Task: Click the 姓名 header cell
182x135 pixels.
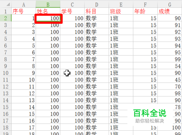Action: [x=48, y=11]
